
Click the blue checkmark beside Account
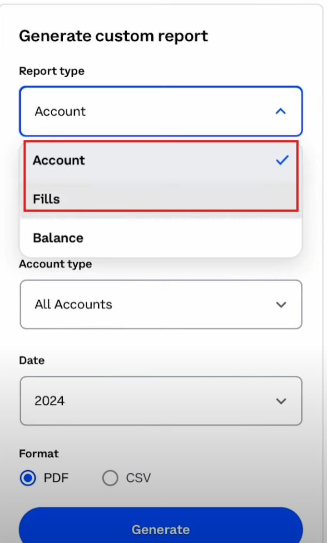(282, 160)
